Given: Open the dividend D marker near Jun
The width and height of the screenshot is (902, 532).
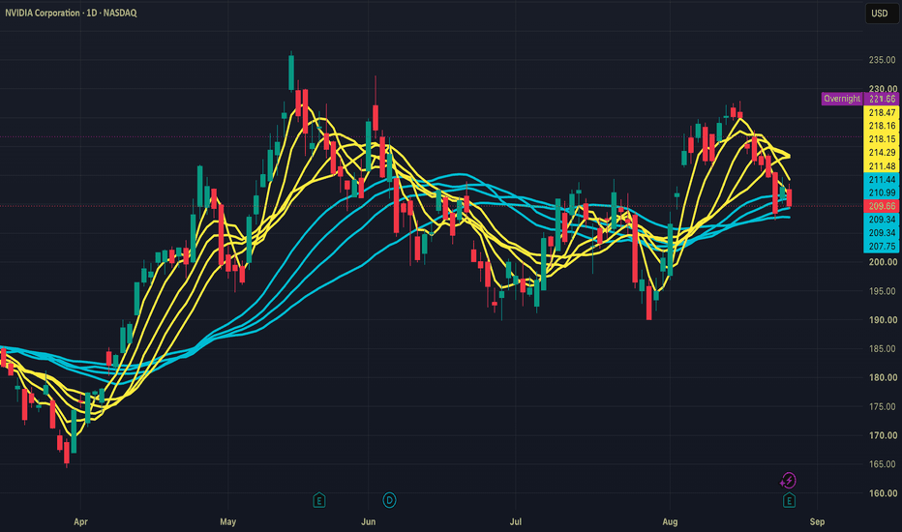Looking at the screenshot, I should pos(389,500).
